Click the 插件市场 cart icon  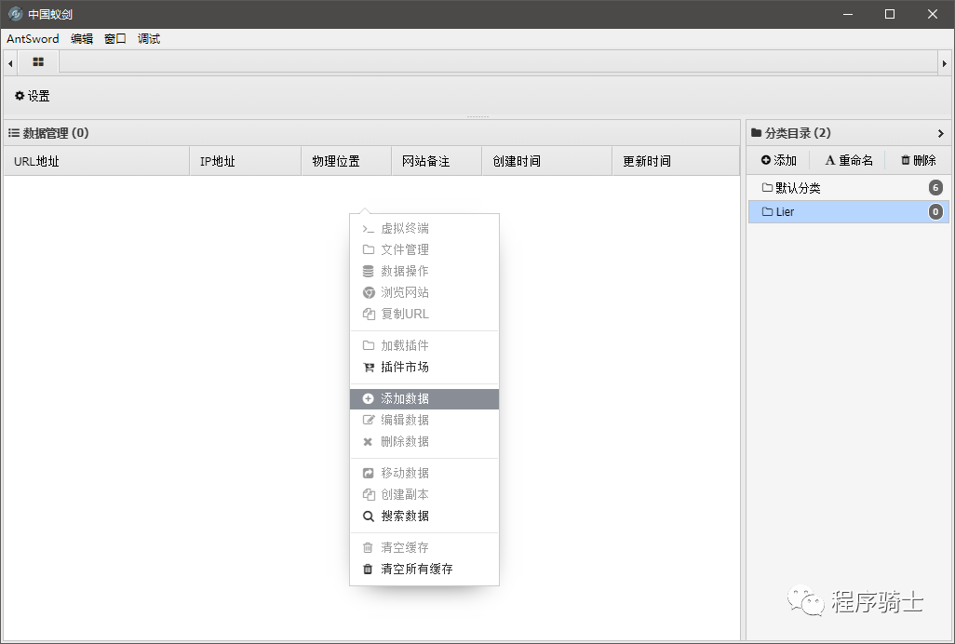tap(369, 367)
